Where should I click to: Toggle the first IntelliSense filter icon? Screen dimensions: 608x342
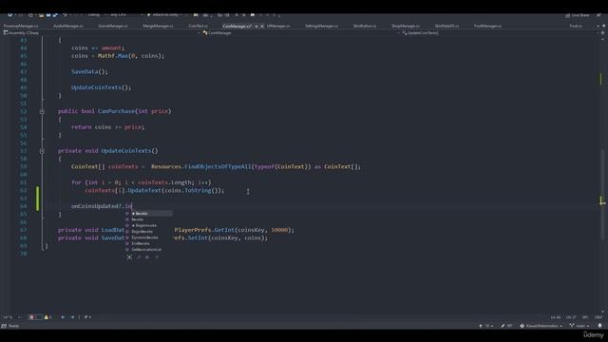(129, 257)
